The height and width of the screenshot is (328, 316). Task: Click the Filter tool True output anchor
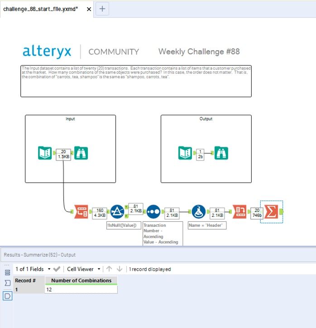[126, 207]
